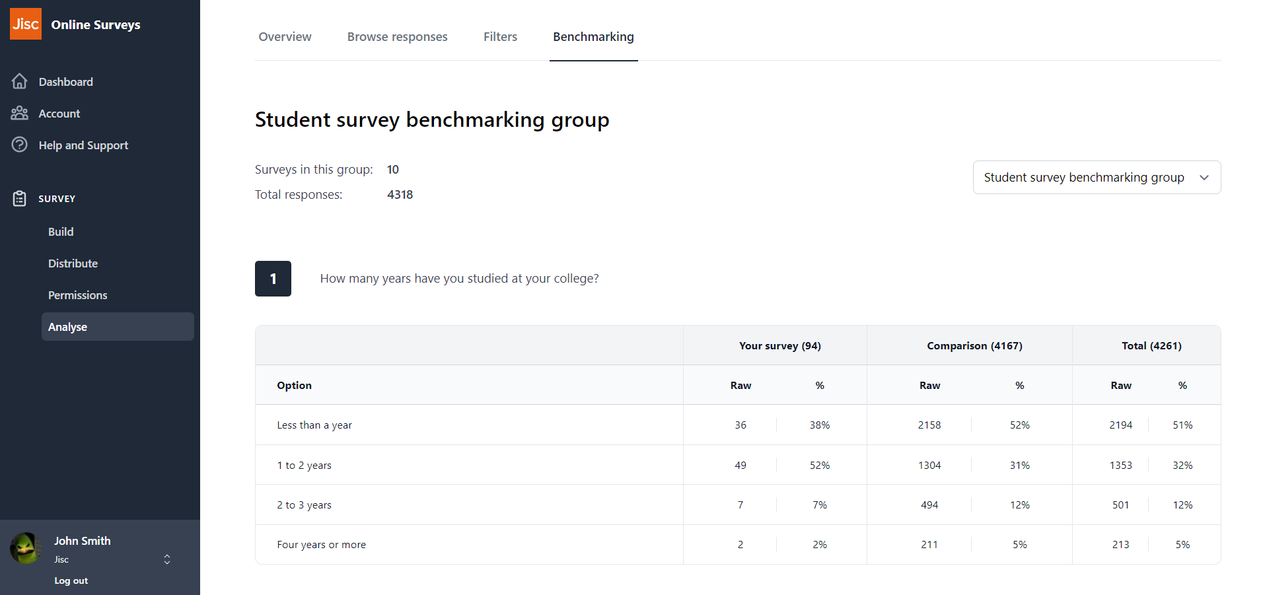Switch to the Browse responses tab

coord(397,36)
